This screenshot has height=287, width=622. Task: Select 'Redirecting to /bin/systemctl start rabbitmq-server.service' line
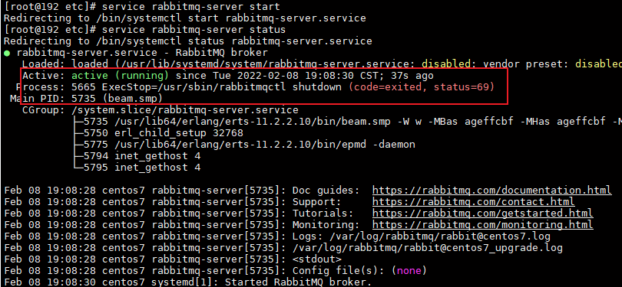tap(185, 18)
